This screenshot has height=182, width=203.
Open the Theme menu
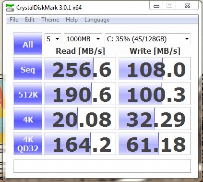[x=50, y=20]
